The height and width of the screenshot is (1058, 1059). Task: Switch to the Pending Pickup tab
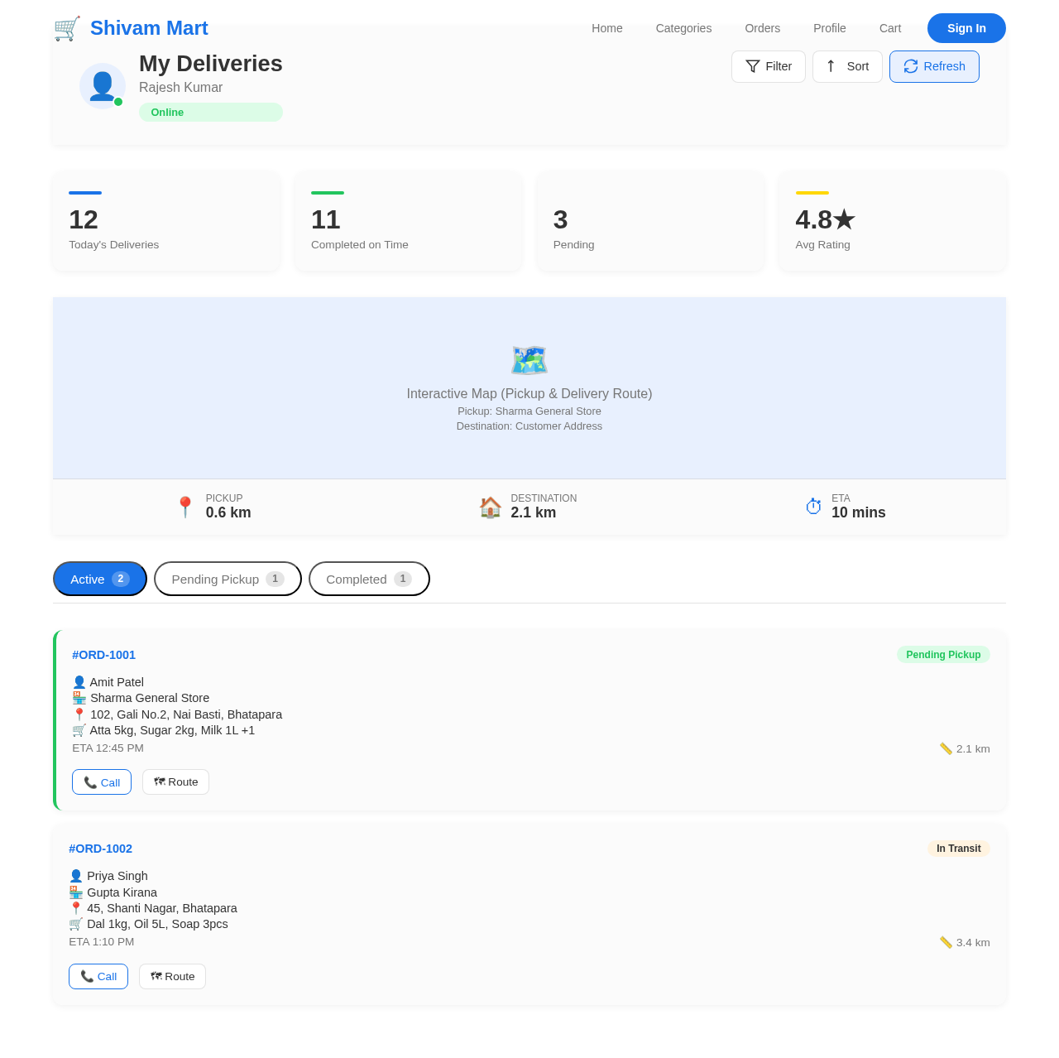click(x=228, y=579)
